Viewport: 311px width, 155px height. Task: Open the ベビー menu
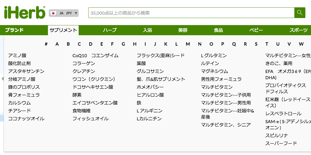pyautogui.click(x=256, y=30)
